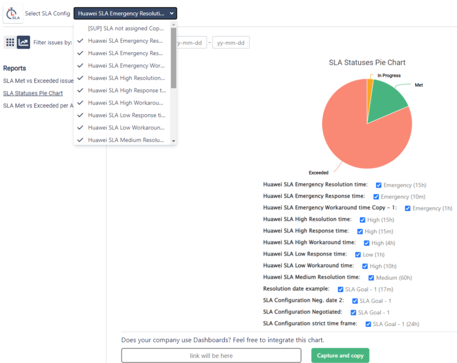Click the SLA clock logo icon

pyautogui.click(x=13, y=14)
